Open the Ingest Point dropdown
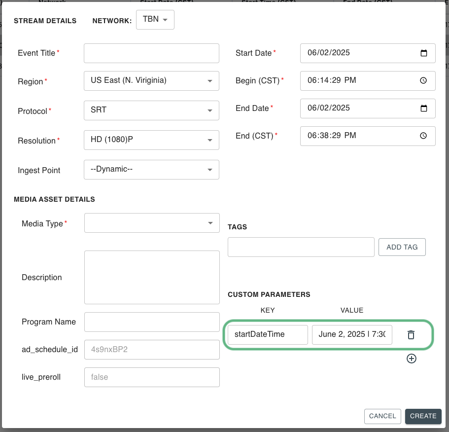The width and height of the screenshot is (449, 432). pyautogui.click(x=151, y=170)
